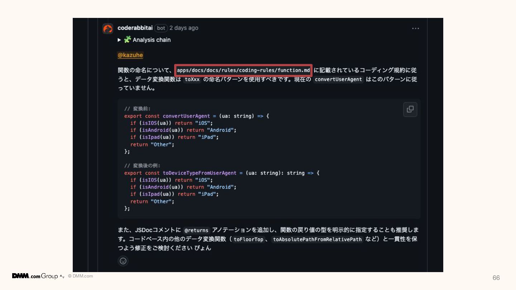Click the highlighted function.md file path

click(243, 70)
